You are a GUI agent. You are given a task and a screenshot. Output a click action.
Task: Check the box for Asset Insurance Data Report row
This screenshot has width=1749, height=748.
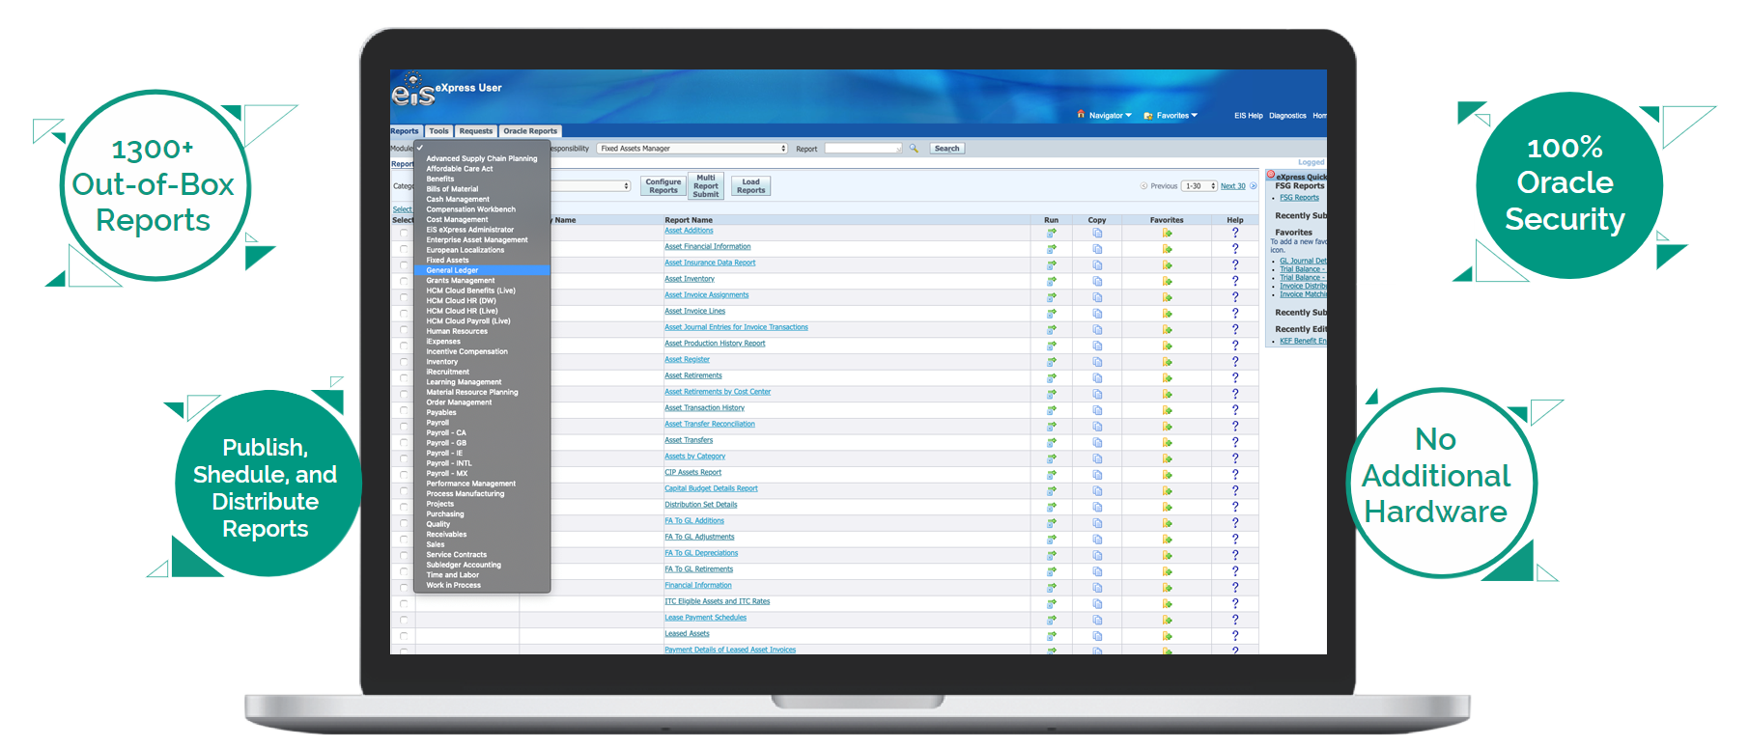(404, 265)
